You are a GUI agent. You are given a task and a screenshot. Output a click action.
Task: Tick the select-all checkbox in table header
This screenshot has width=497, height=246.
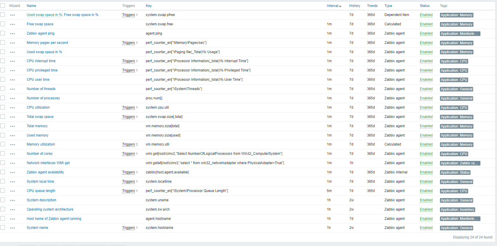pos(3,6)
